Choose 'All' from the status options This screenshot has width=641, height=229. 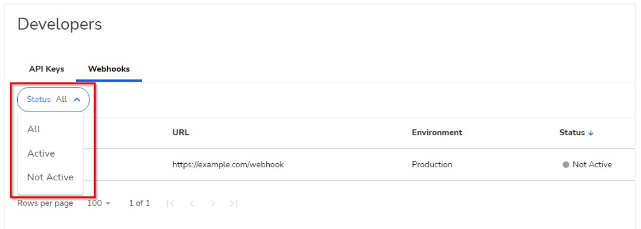(x=34, y=129)
